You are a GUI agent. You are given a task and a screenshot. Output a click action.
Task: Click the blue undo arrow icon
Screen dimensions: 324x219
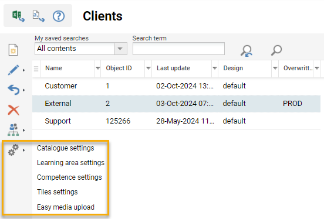coord(14,90)
